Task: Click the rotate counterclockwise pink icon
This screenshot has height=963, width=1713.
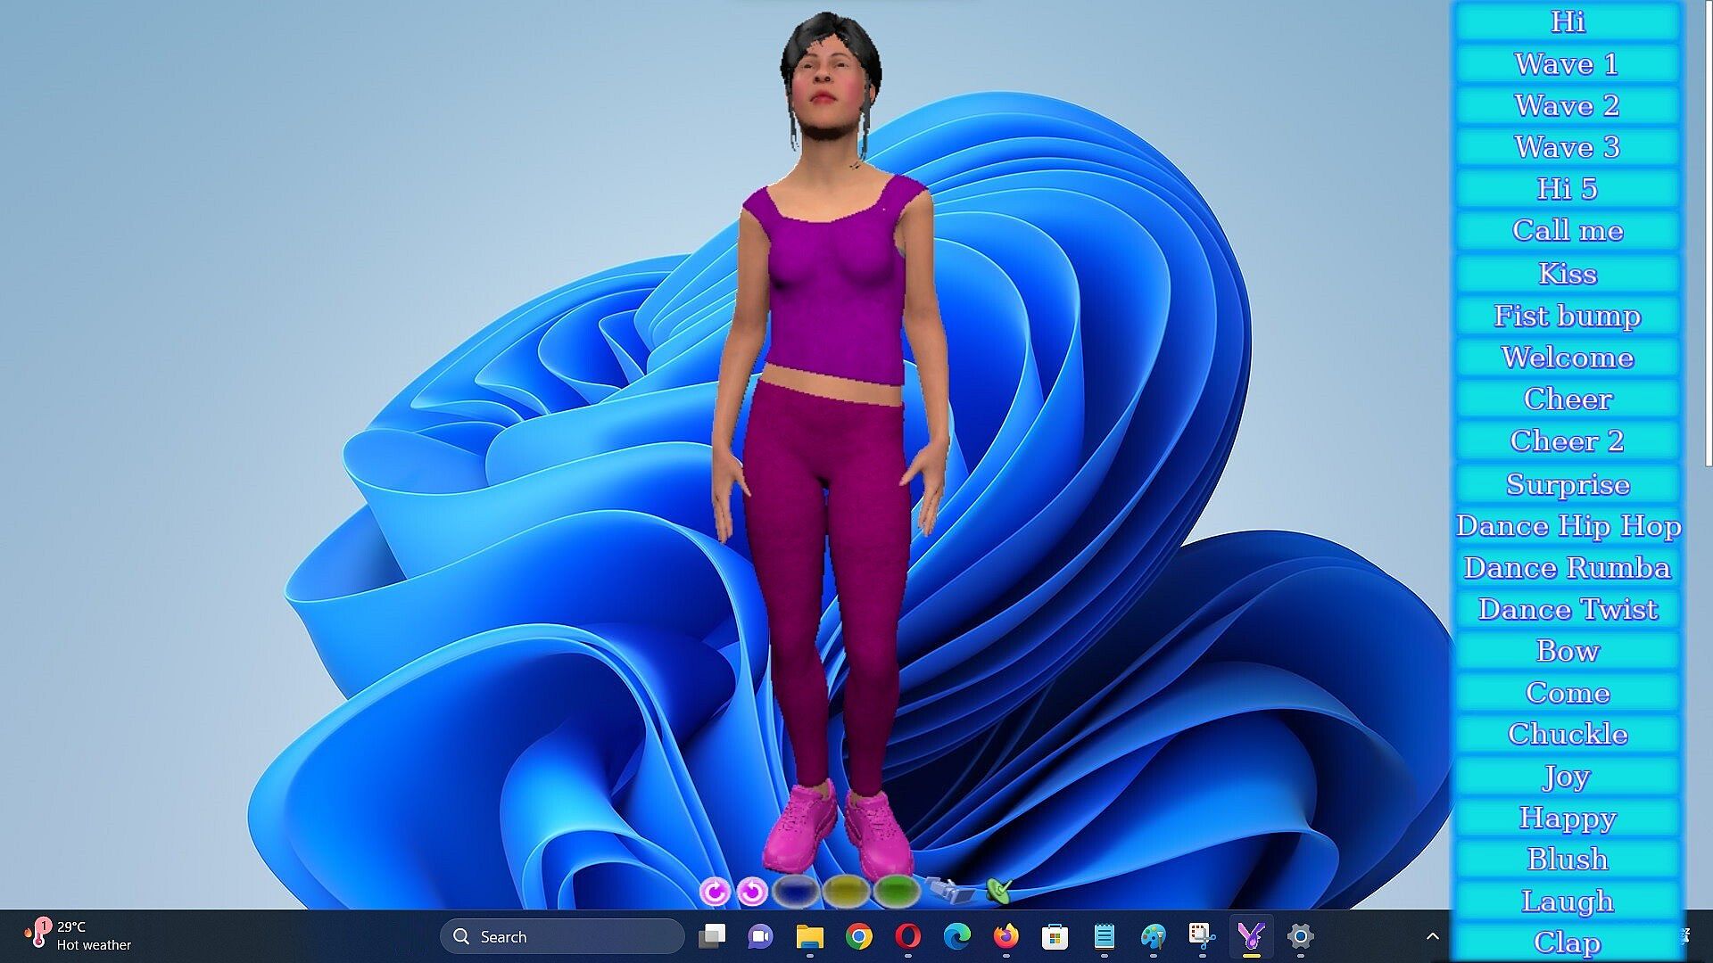Action: pyautogui.click(x=752, y=891)
